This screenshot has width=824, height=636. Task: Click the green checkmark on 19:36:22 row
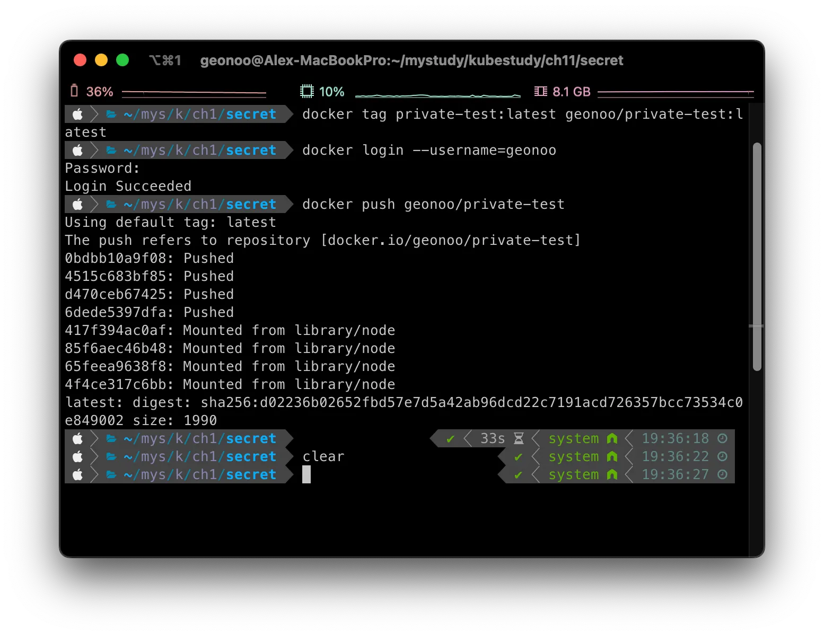519,457
